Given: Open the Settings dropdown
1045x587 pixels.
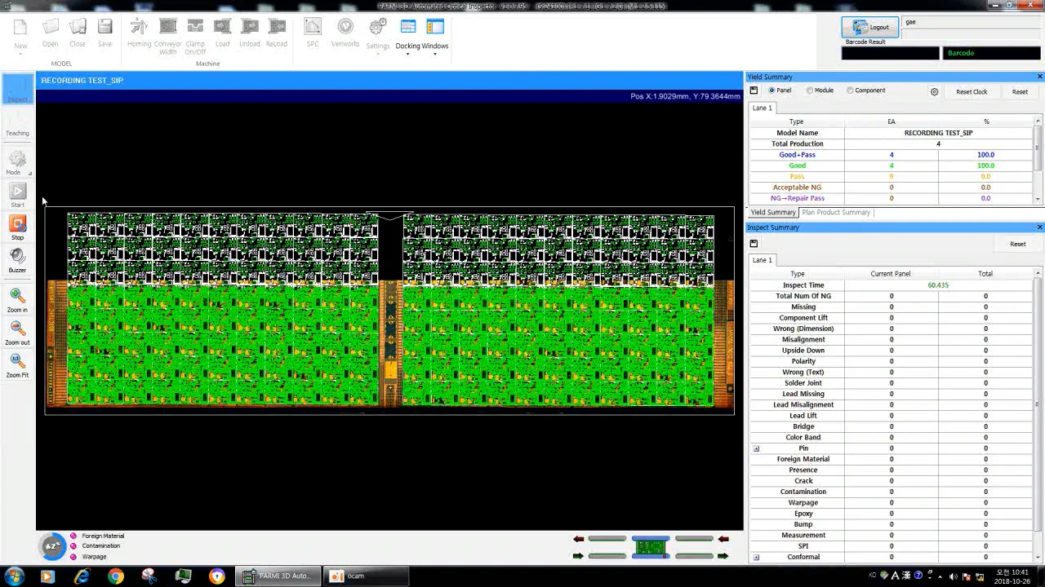Looking at the screenshot, I should [377, 54].
